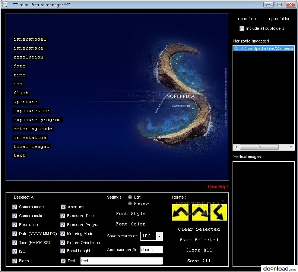Click Save All
The height and width of the screenshot is (272, 298).
[x=199, y=261]
